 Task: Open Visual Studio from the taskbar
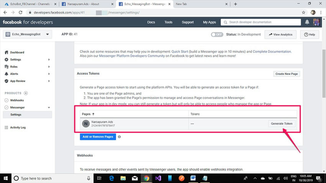pyautogui.click(x=158, y=178)
